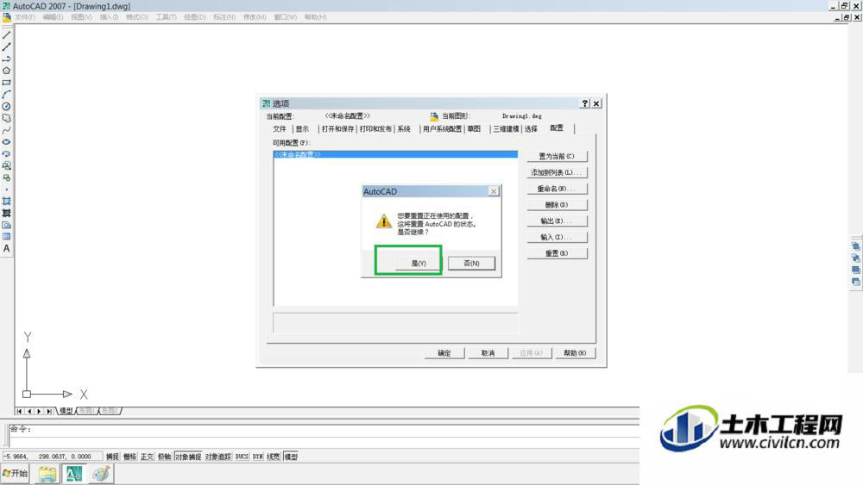Switch to 三维建模 tab in Options dialog
This screenshot has width=863, height=485.
[506, 129]
